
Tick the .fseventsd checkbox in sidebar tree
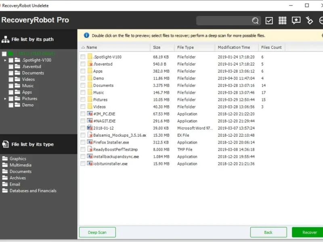(11, 67)
